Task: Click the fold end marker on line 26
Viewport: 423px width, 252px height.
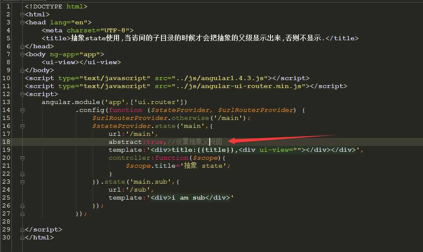Action: [22, 205]
